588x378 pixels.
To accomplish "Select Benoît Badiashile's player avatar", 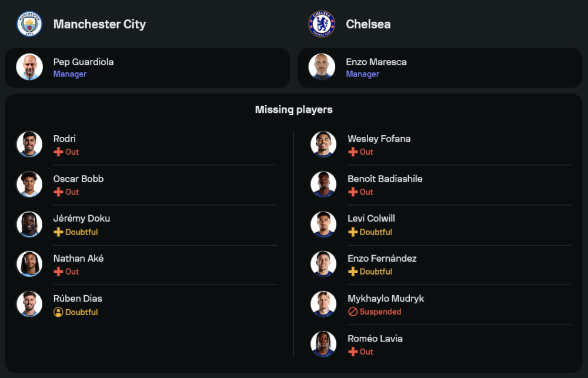I will coord(323,184).
